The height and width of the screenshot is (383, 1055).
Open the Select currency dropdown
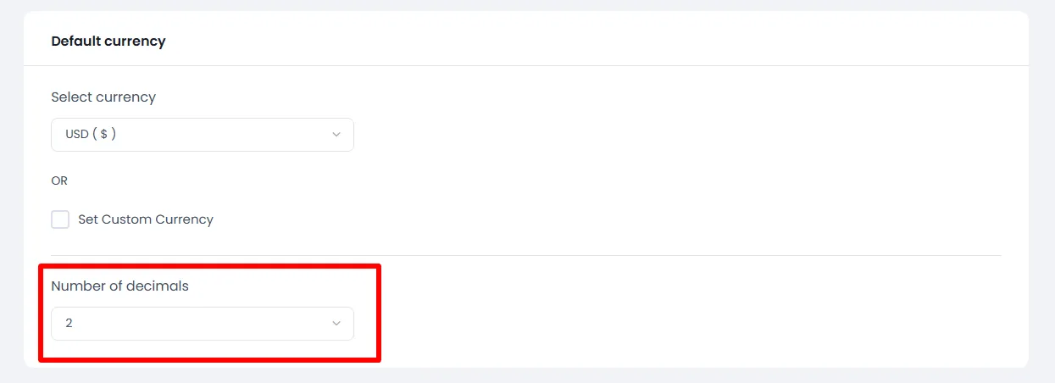tap(202, 135)
